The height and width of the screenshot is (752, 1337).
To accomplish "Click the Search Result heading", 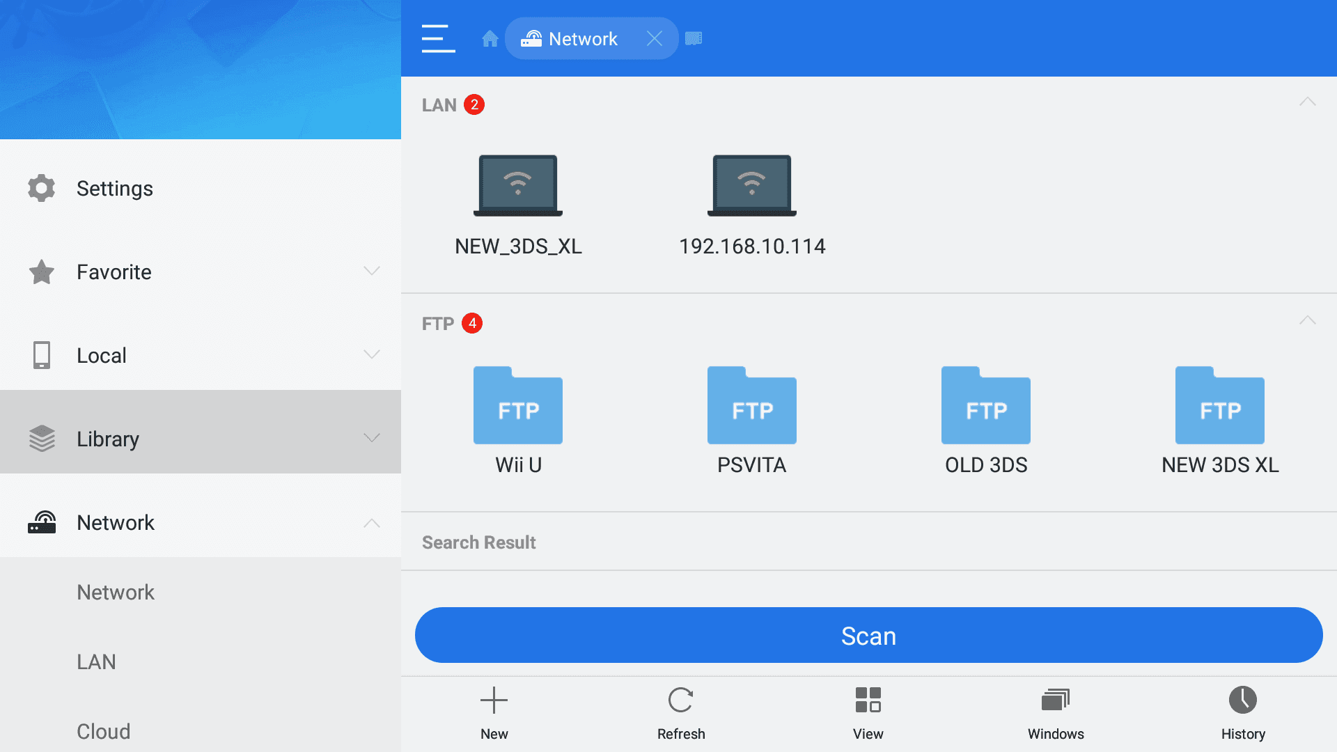I will point(479,542).
